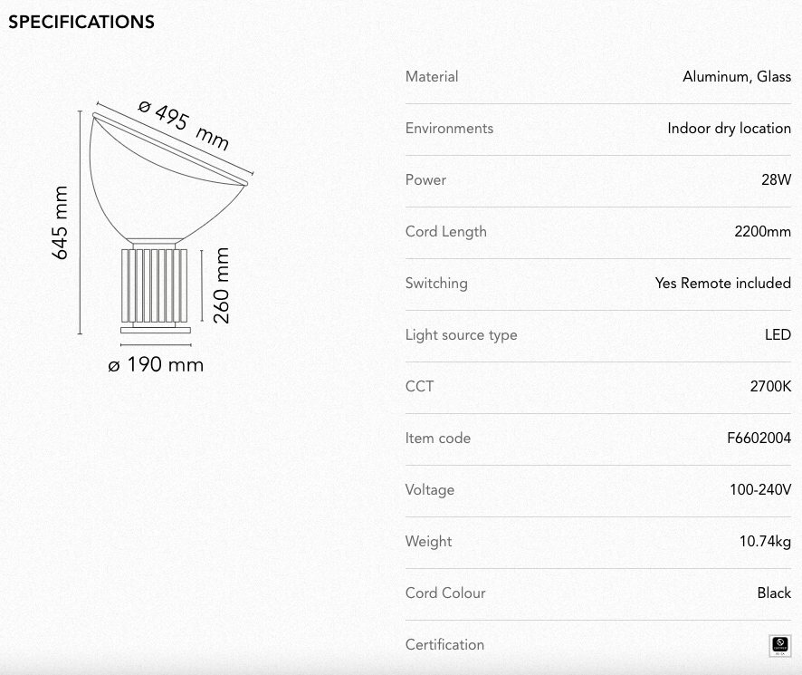
Task: Select the Environments label
Action: [449, 129]
